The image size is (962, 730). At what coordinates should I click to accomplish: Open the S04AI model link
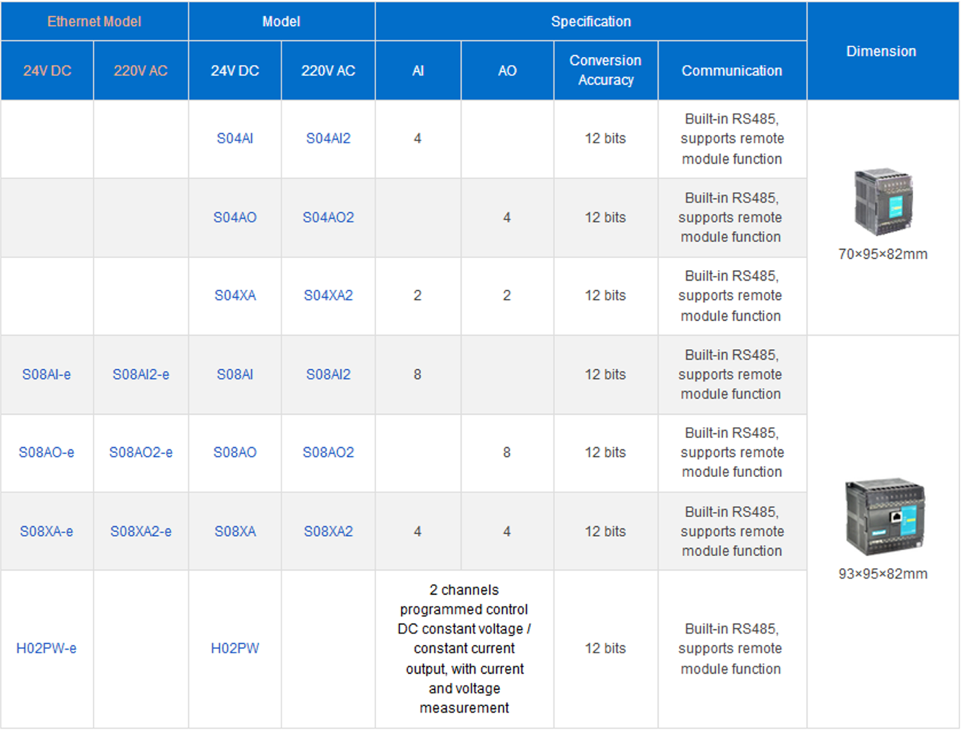click(235, 139)
